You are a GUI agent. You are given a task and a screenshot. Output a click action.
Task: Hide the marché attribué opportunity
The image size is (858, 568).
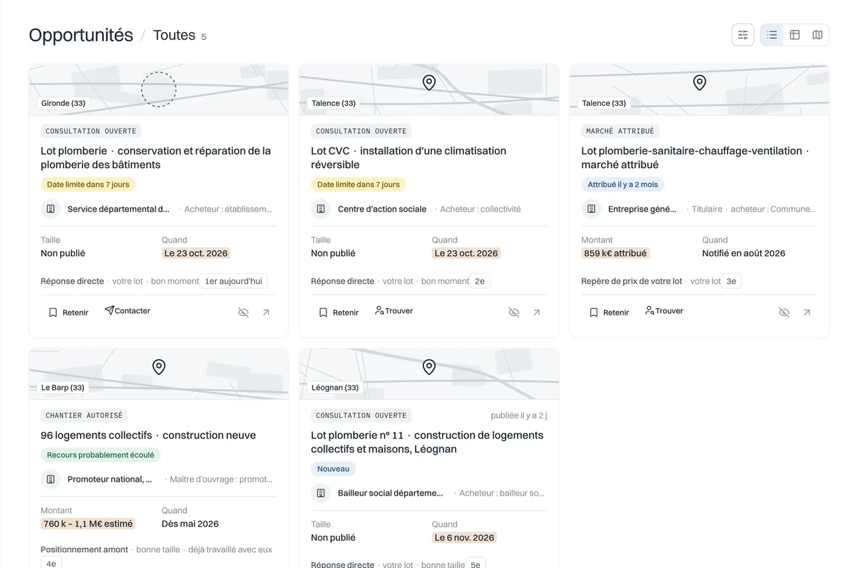[x=784, y=312]
